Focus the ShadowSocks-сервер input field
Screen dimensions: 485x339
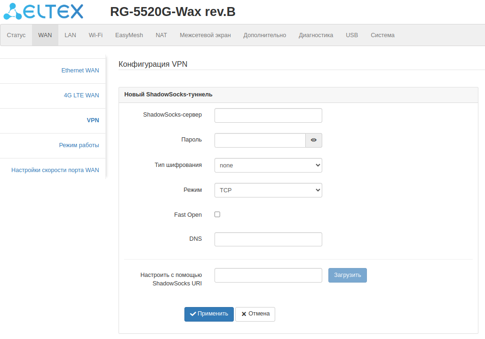(268, 116)
